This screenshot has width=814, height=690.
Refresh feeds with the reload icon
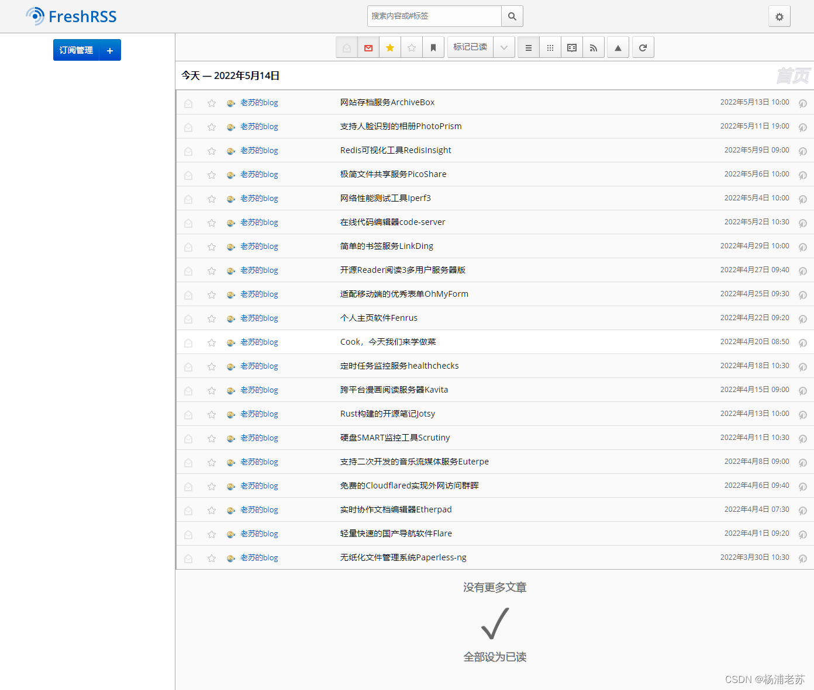tap(643, 48)
